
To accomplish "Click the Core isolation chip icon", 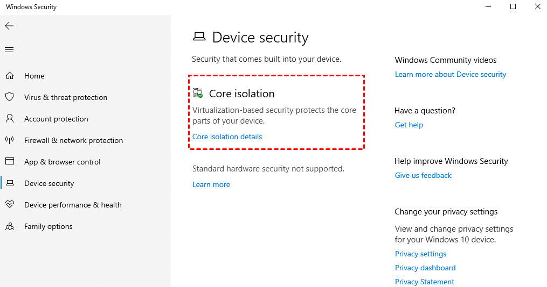I will point(198,94).
